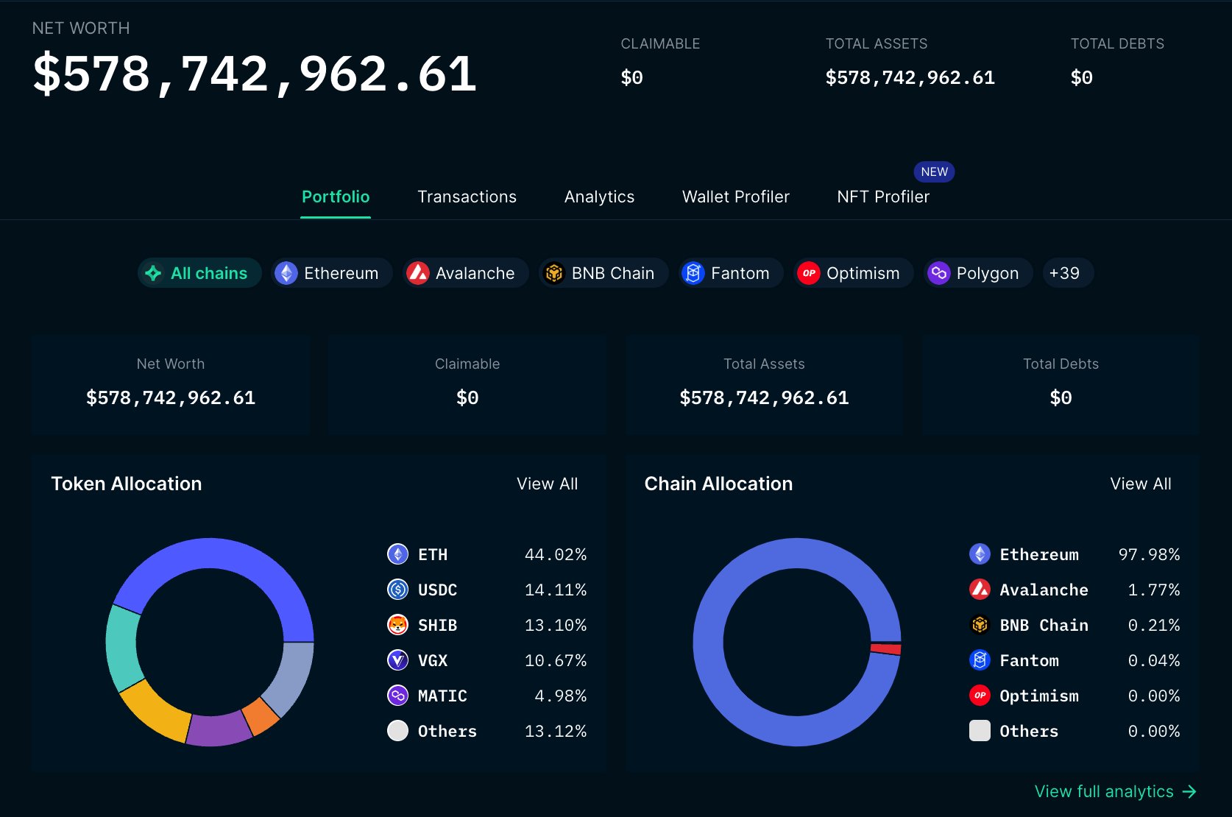Image resolution: width=1232 pixels, height=817 pixels.
Task: Enable the Polygon chain filter
Action: pos(977,273)
